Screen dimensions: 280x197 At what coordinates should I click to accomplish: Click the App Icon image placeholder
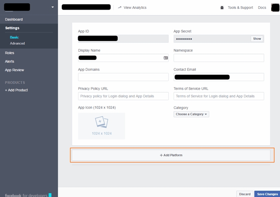pos(102,126)
